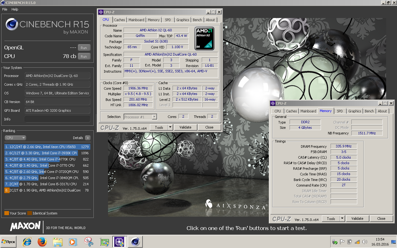
Task: Click the Cinebench taskbar icon
Action: pos(135,241)
